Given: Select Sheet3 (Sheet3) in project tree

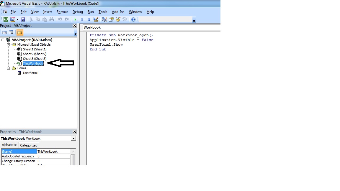Looking at the screenshot, I should point(35,59).
